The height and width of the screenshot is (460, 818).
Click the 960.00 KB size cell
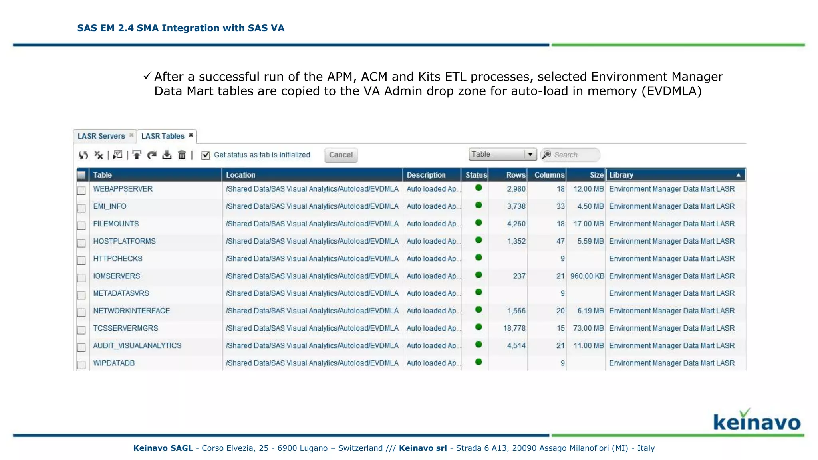tap(587, 276)
